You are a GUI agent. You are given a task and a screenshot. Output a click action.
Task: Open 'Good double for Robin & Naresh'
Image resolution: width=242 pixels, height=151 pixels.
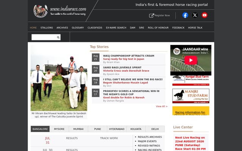tap(124, 97)
